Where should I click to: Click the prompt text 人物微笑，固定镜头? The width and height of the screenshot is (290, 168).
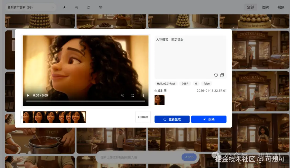170,40
